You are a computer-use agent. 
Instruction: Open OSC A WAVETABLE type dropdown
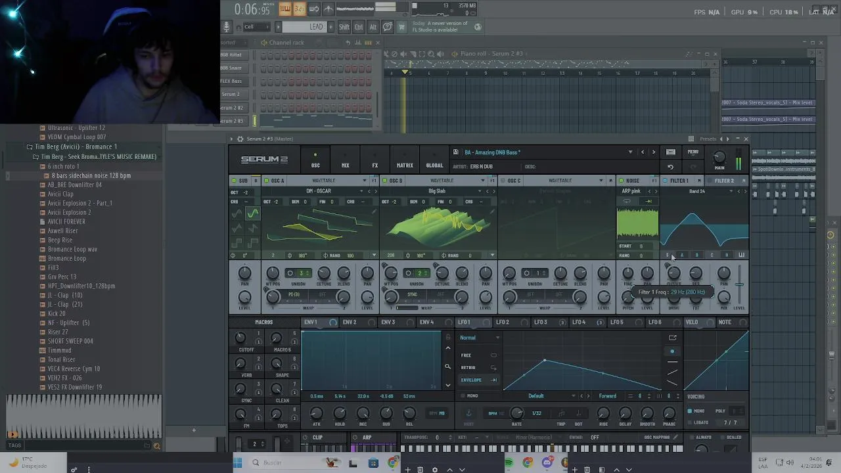364,181
